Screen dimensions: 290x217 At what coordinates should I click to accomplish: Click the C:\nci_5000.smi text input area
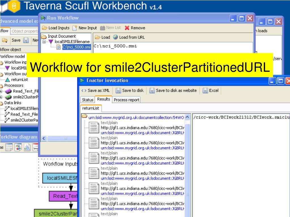tap(173, 47)
